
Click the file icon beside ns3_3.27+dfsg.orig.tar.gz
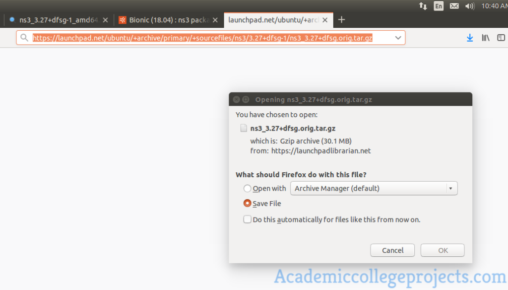point(244,128)
